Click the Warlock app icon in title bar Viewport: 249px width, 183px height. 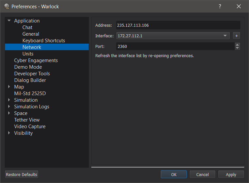(7, 6)
